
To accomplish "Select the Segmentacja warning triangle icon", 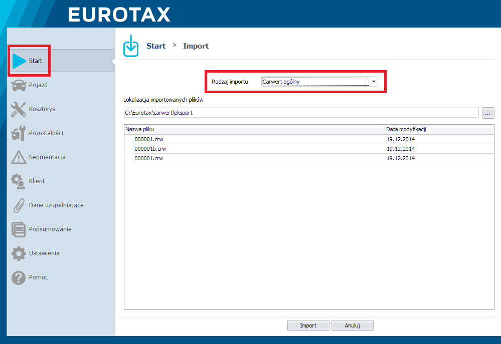I will click(19, 157).
